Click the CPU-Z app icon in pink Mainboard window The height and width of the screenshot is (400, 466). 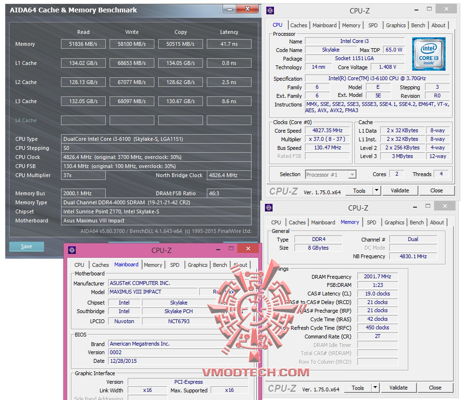pos(72,250)
